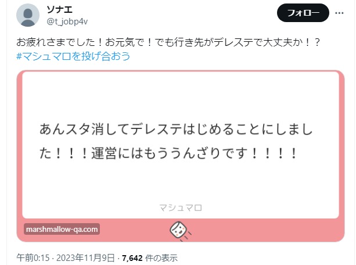Open the ソナエ display name profile
The width and height of the screenshot is (356, 265).
[59, 9]
